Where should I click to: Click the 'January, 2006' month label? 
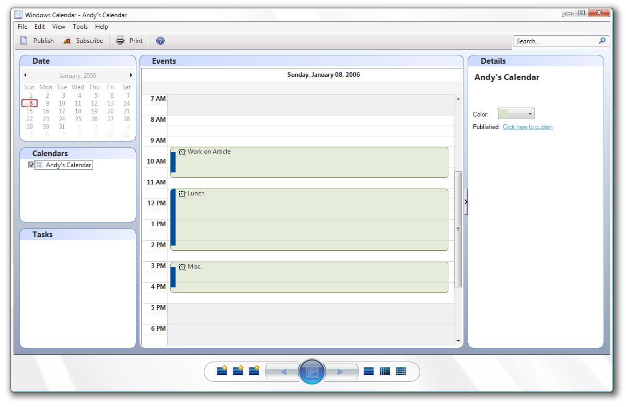[x=77, y=75]
